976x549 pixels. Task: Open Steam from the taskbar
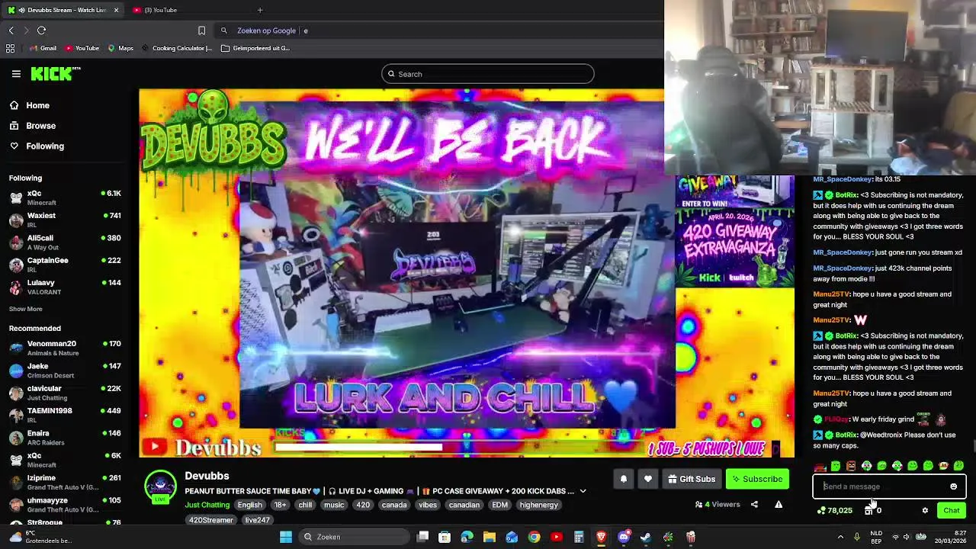tap(645, 537)
